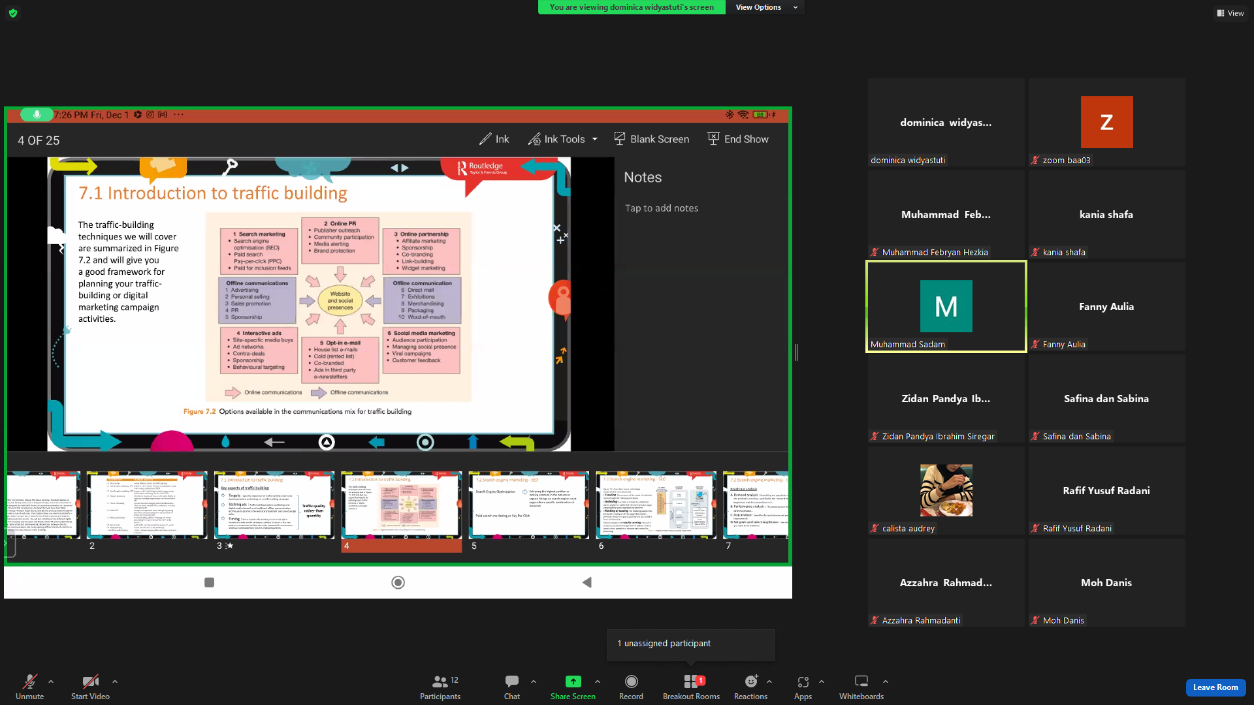The width and height of the screenshot is (1254, 705).
Task: Click the Instagram notification icon in the tablet status bar
Action: tap(150, 115)
